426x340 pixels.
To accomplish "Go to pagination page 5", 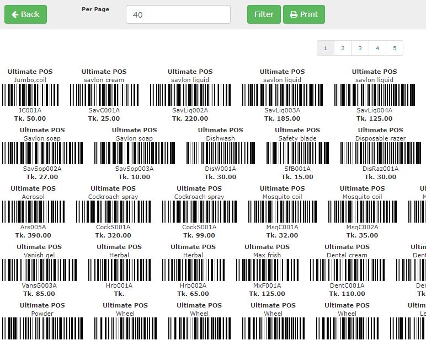I will click(395, 48).
